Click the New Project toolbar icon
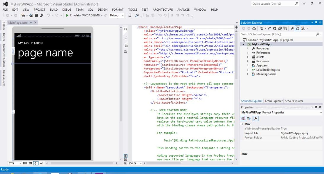The height and width of the screenshot is (174, 324). (x=23, y=15)
